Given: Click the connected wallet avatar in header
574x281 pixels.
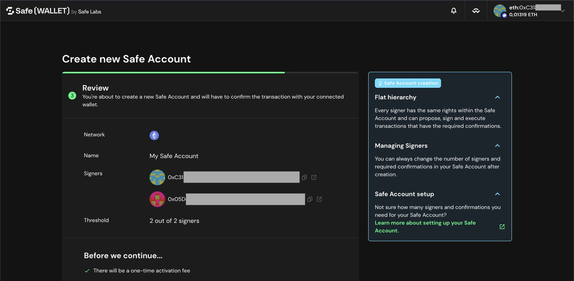Looking at the screenshot, I should point(500,11).
